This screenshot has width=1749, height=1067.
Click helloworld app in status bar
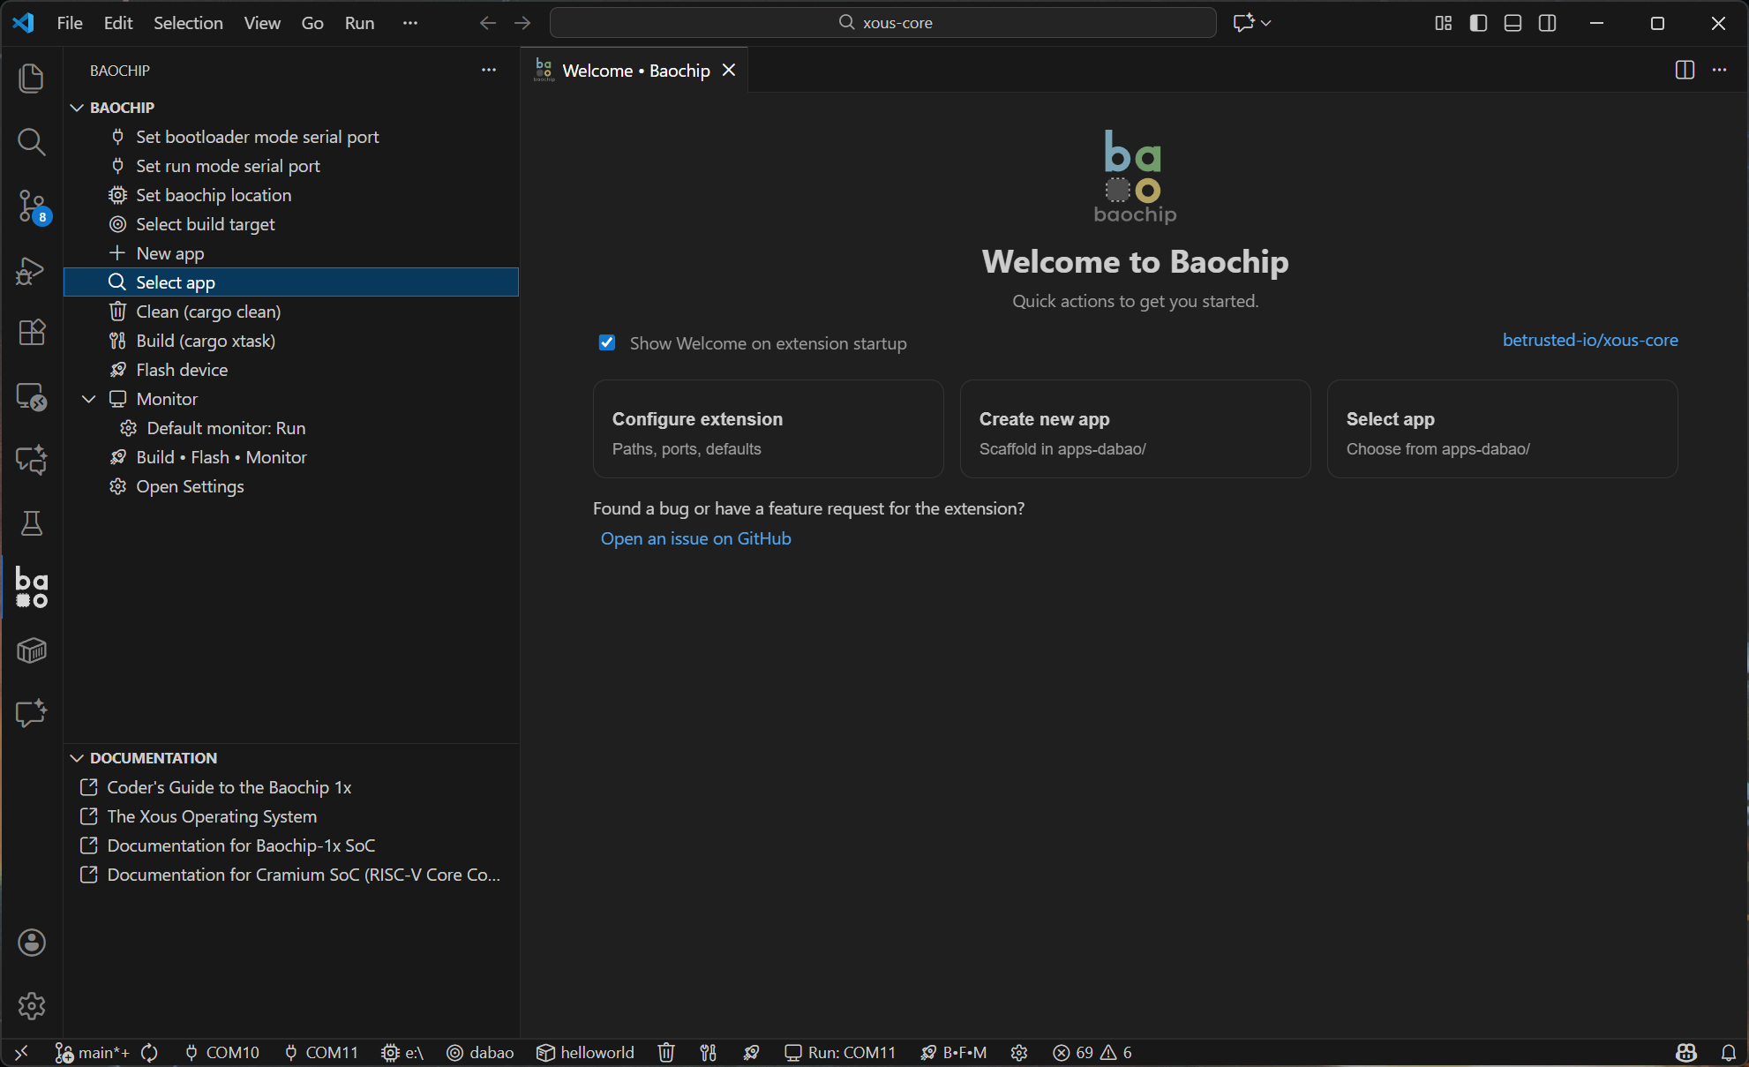pyautogui.click(x=586, y=1052)
